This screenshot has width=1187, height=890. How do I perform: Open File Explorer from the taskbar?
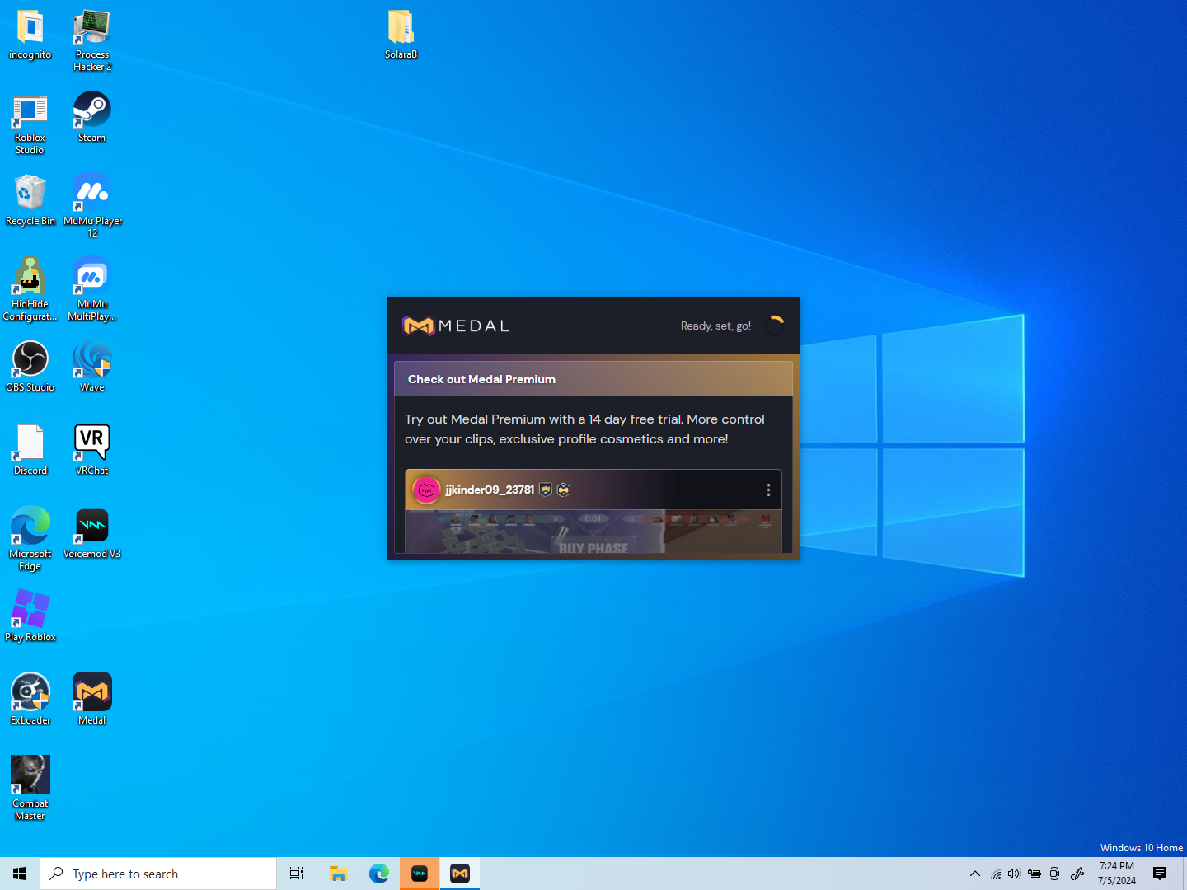click(x=338, y=874)
